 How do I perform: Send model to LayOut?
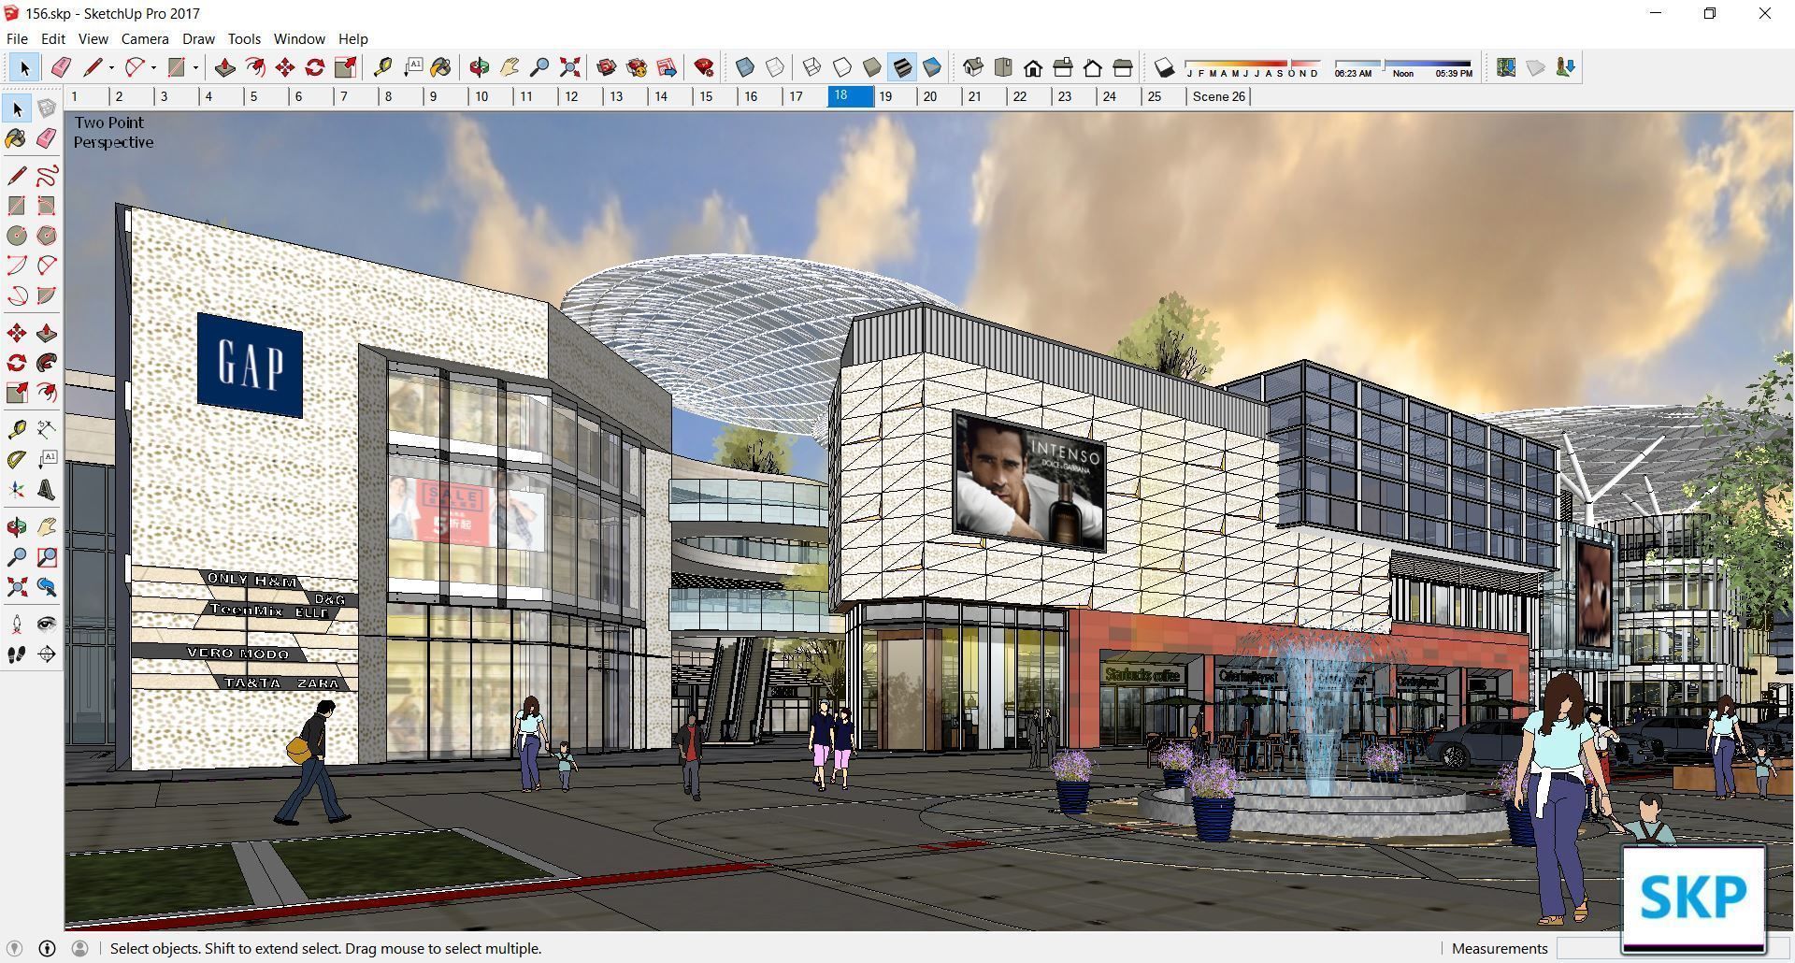click(x=667, y=67)
